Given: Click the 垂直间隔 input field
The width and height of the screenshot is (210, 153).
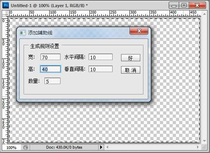Looking at the screenshot, I should pos(101,69).
